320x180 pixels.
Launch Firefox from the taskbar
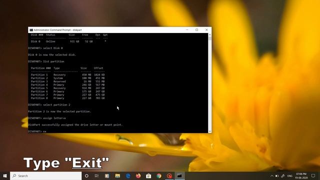pyautogui.click(x=138, y=175)
